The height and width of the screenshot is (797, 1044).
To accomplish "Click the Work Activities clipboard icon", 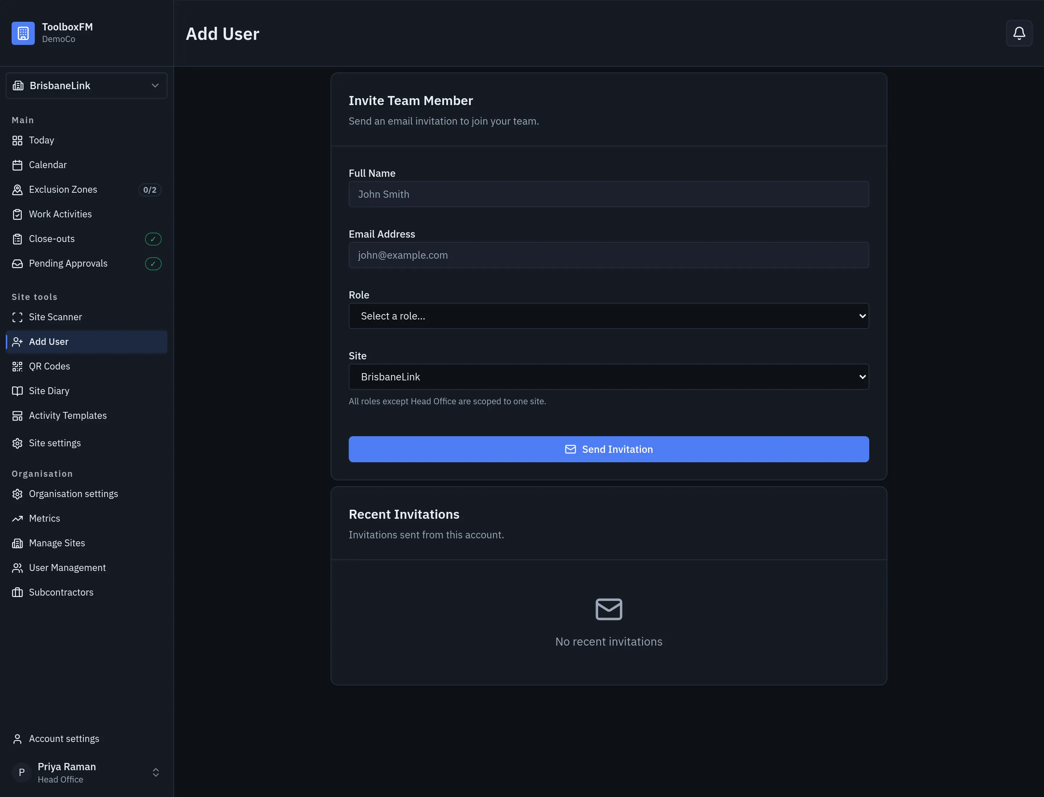I will click(17, 214).
